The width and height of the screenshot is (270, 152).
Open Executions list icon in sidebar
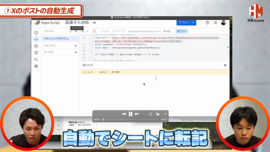[x=36, y=59]
